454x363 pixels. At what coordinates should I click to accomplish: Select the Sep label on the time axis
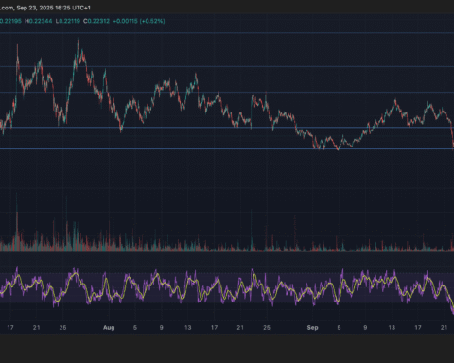tap(312, 328)
